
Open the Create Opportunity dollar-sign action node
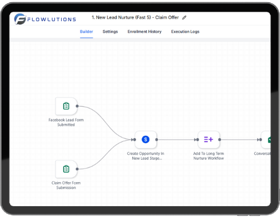pyautogui.click(x=146, y=140)
